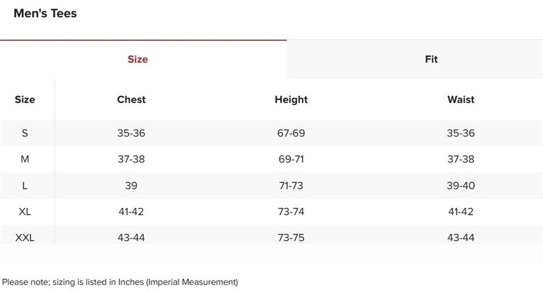Click height value 69-71 for size M
The width and height of the screenshot is (543, 291).
click(x=291, y=159)
